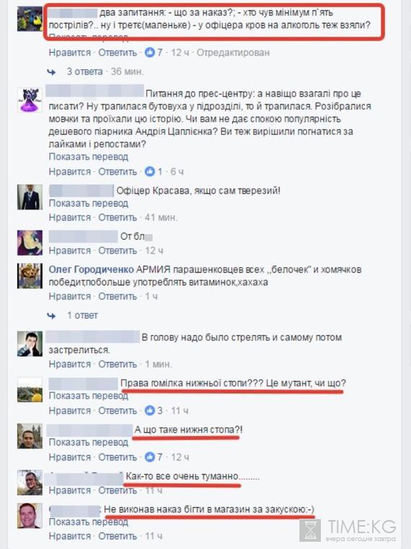This screenshot has height=549, width=411.
Task: Show translation under 'Офіцер Красава' comment
Action: pos(89,204)
